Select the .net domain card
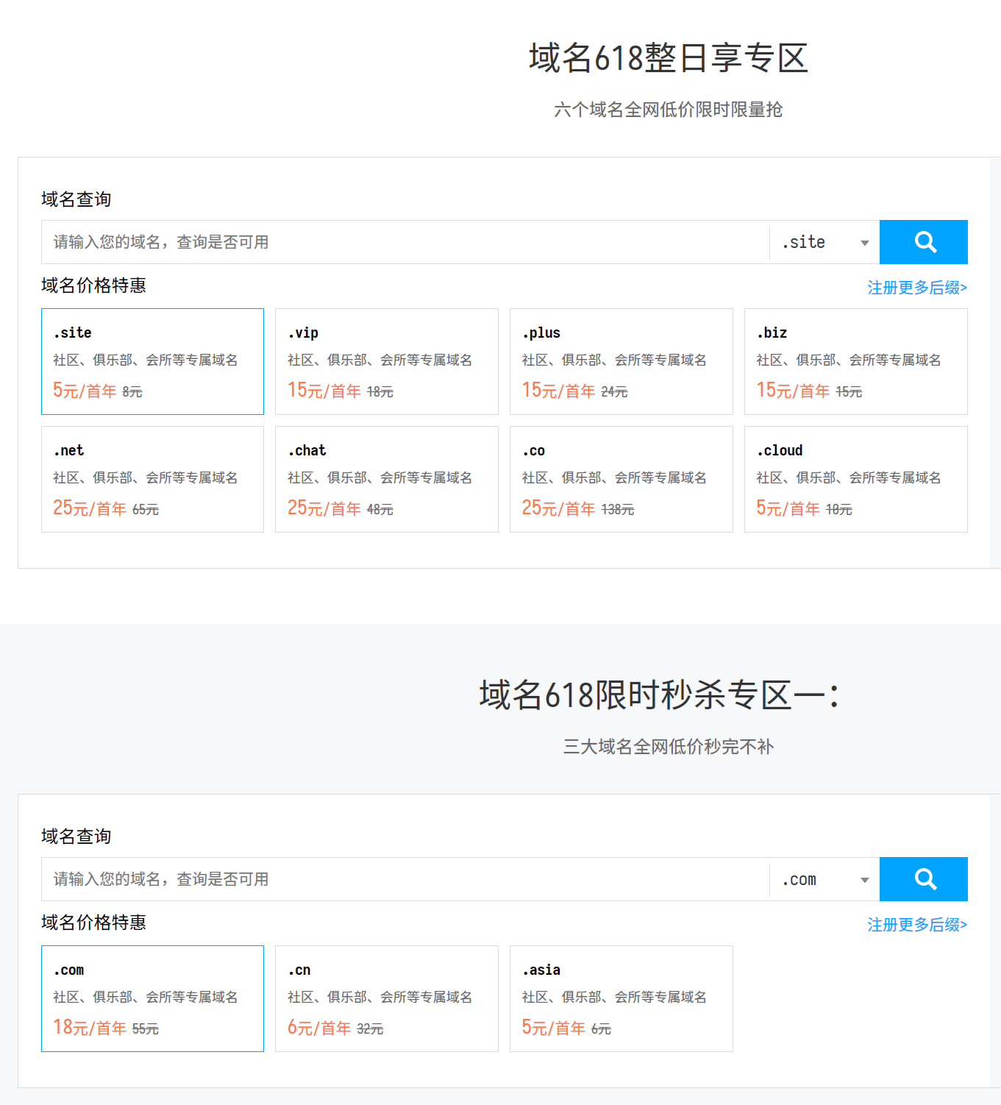Image resolution: width=1001 pixels, height=1105 pixels. click(x=152, y=479)
